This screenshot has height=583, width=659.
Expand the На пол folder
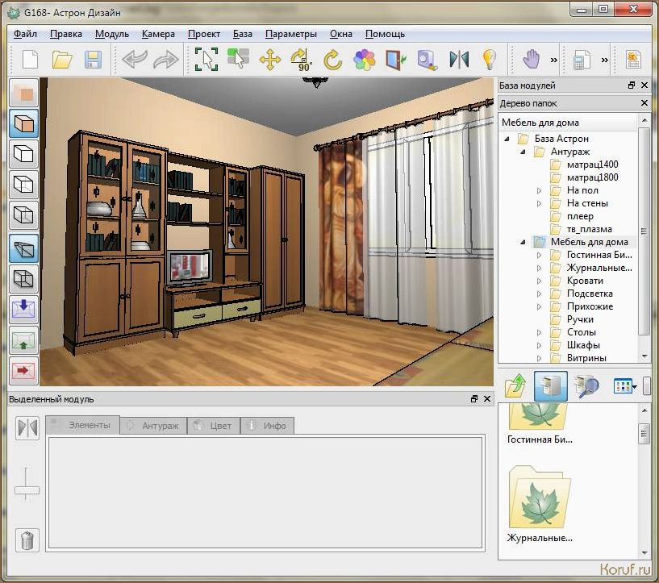[x=540, y=190]
